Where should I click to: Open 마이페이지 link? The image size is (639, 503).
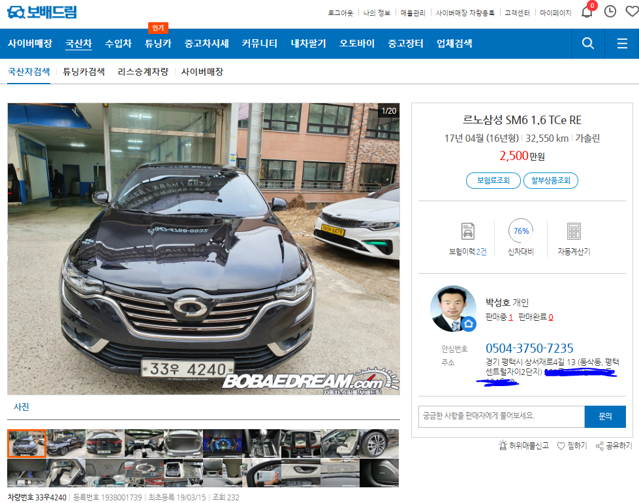[x=555, y=13]
